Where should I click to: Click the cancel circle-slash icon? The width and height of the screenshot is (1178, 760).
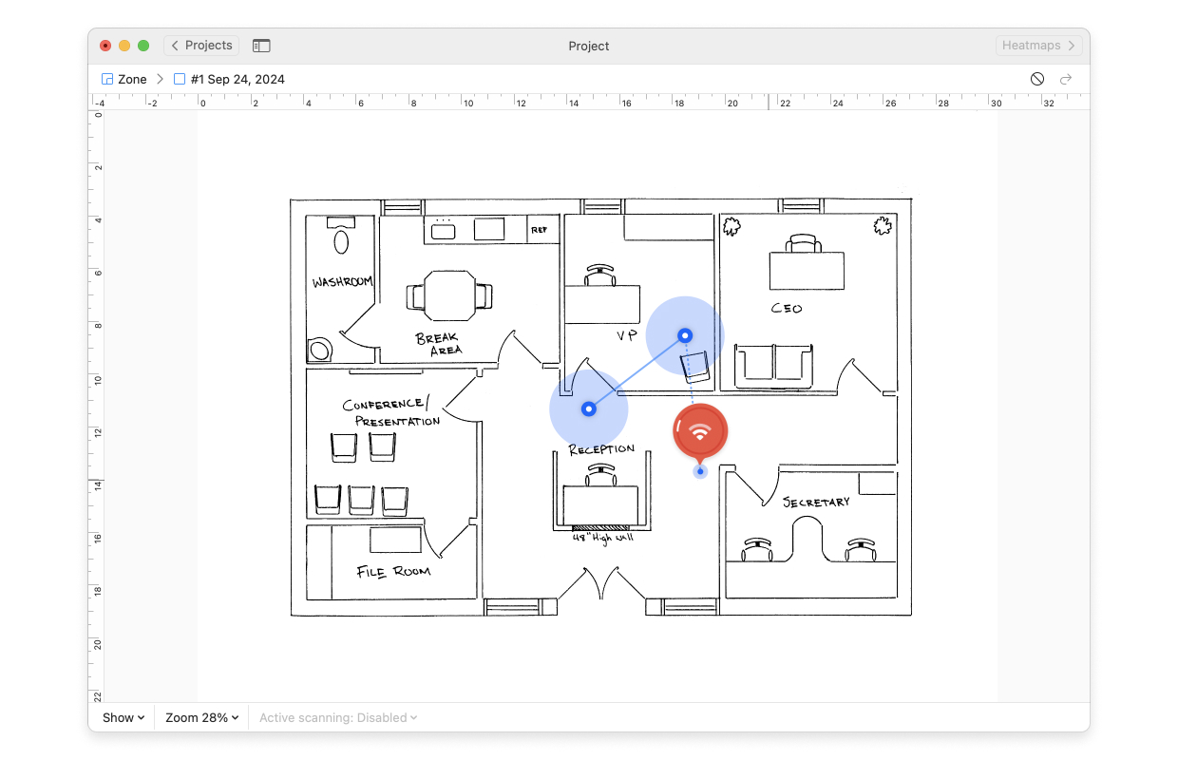(1037, 79)
